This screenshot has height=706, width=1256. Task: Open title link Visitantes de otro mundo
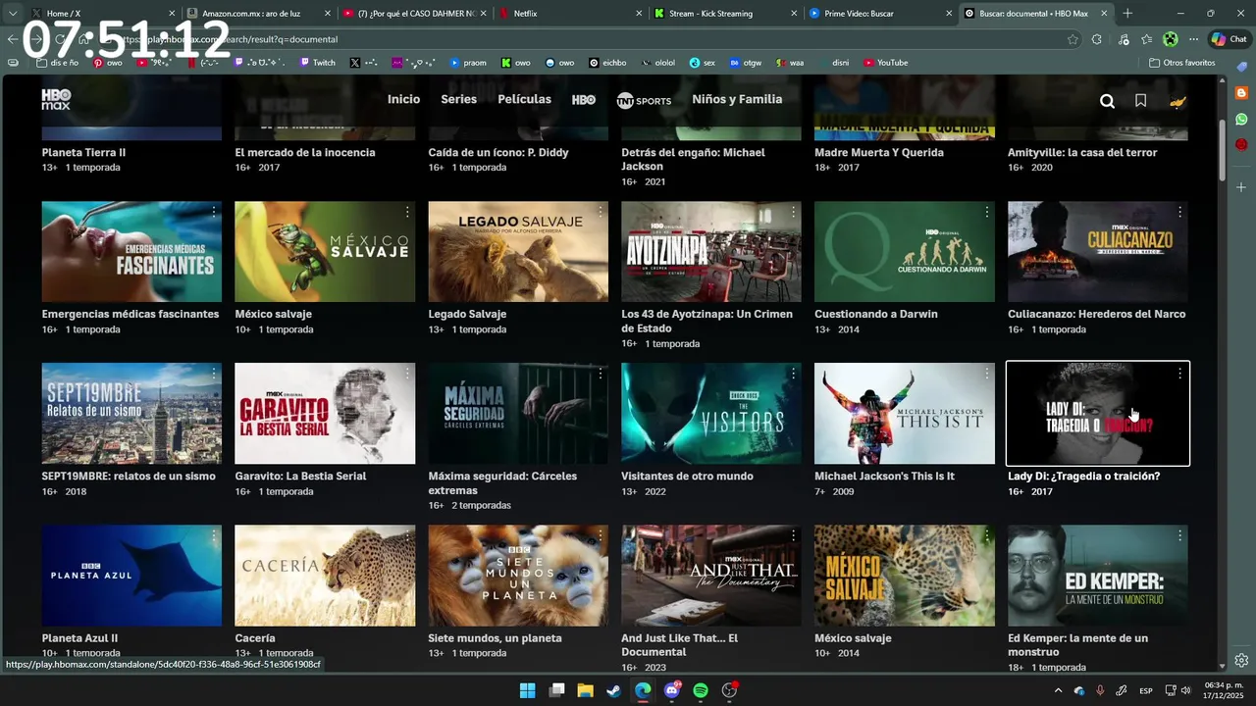pos(687,476)
